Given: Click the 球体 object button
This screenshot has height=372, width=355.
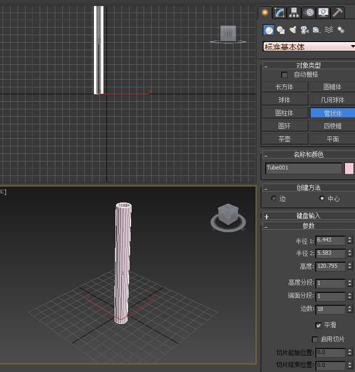Looking at the screenshot, I should (x=285, y=100).
